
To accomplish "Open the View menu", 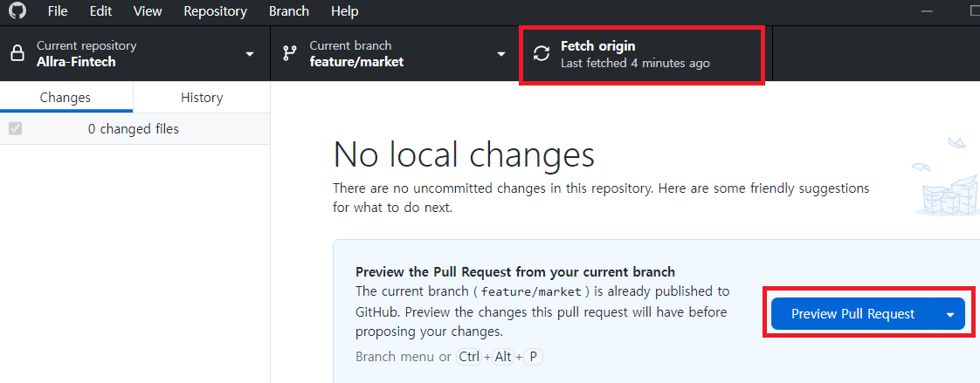I will 148,11.
